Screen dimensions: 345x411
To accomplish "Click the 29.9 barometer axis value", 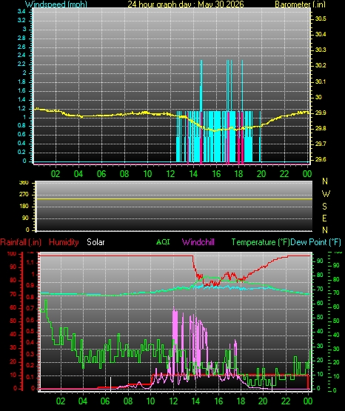I will (x=321, y=113).
